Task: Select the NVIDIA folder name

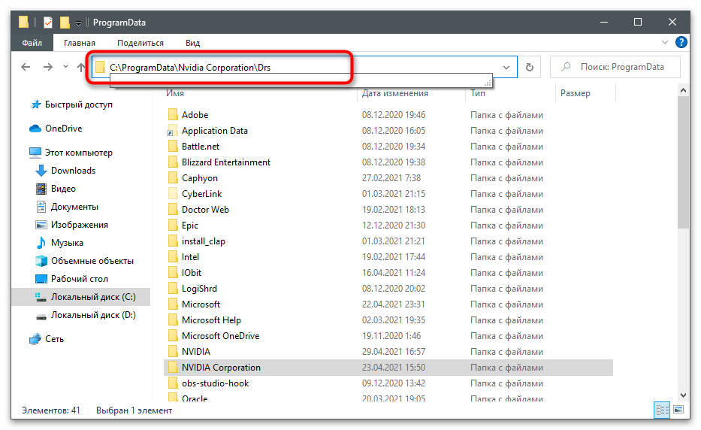Action: click(x=196, y=352)
